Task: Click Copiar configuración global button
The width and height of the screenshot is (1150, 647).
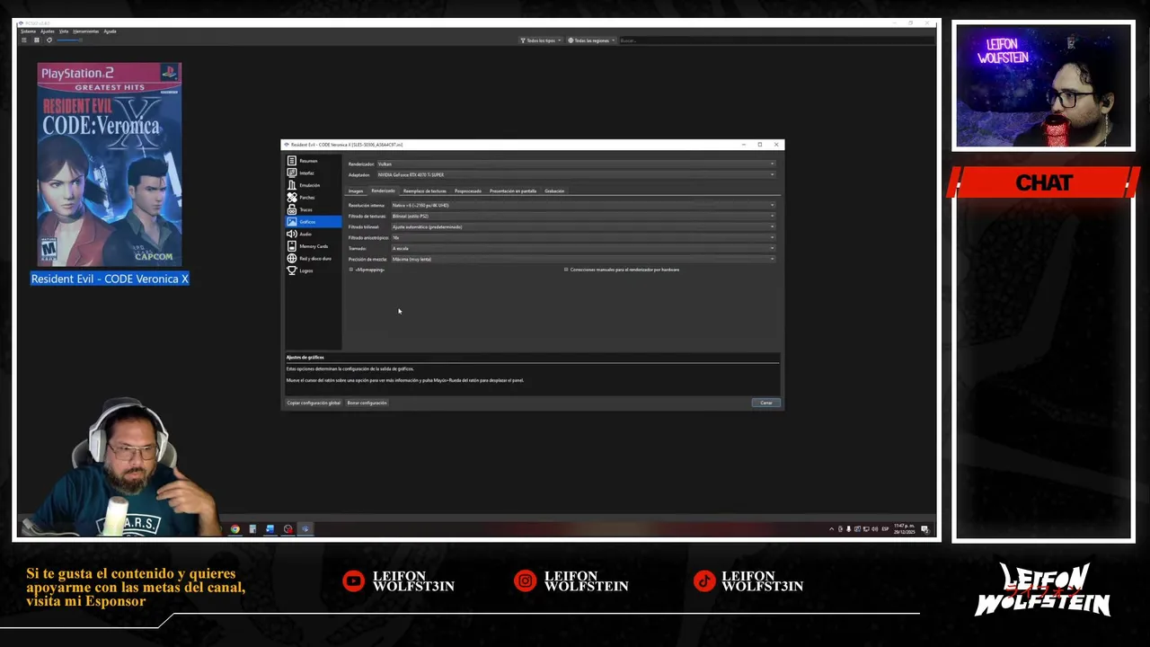Action: coord(314,403)
